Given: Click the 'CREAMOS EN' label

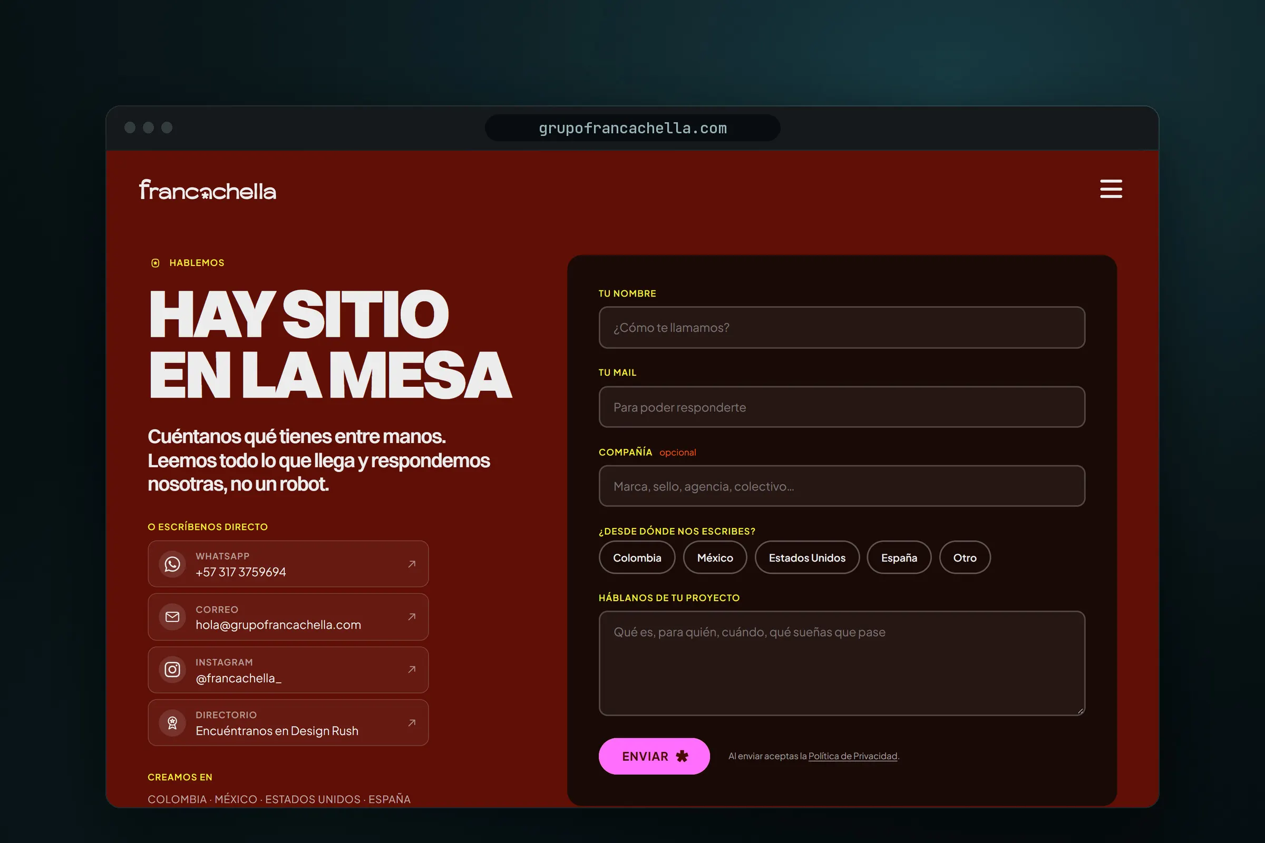Looking at the screenshot, I should click(180, 778).
